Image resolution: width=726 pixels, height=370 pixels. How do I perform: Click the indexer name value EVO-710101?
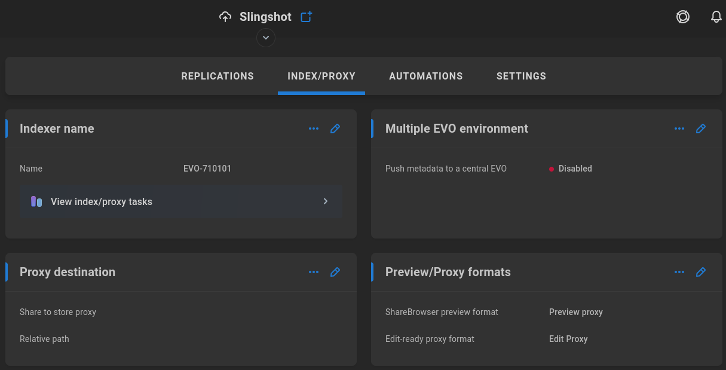207,169
